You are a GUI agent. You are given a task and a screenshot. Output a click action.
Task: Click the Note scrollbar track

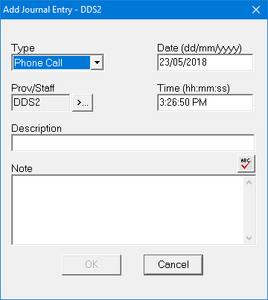click(249, 210)
